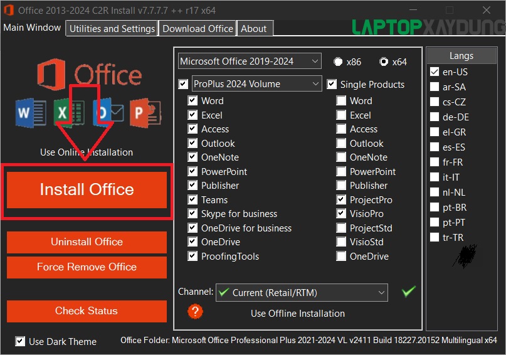Enable the it-IT language
Screen dimensions: 506x355
point(435,177)
